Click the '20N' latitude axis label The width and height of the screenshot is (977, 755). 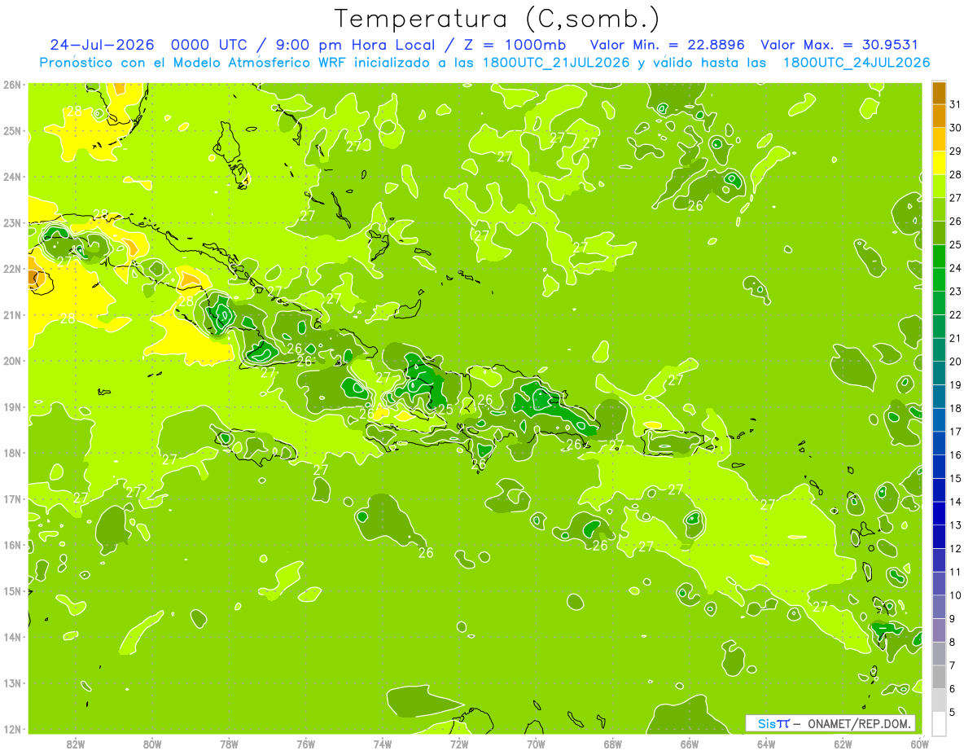tap(11, 361)
